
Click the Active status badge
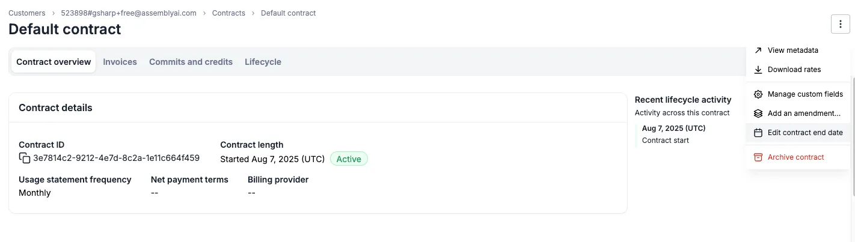(349, 159)
